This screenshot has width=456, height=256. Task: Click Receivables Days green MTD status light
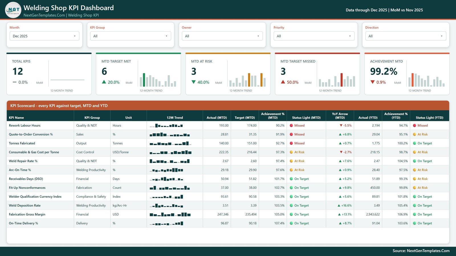[292, 179]
